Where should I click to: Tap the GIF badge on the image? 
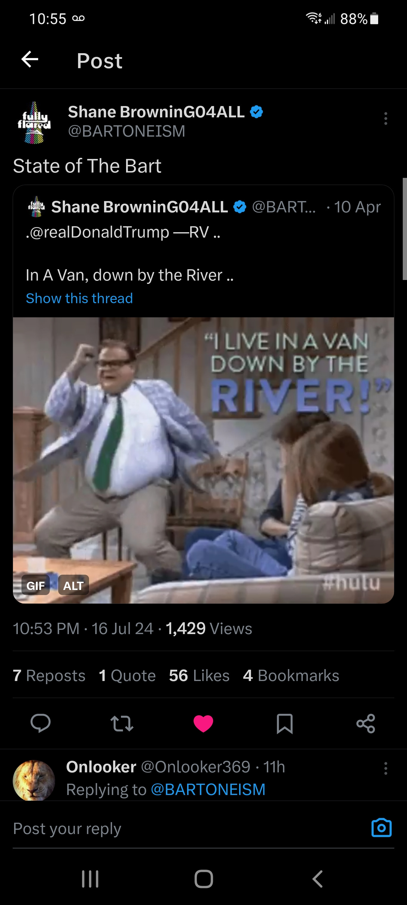click(35, 585)
